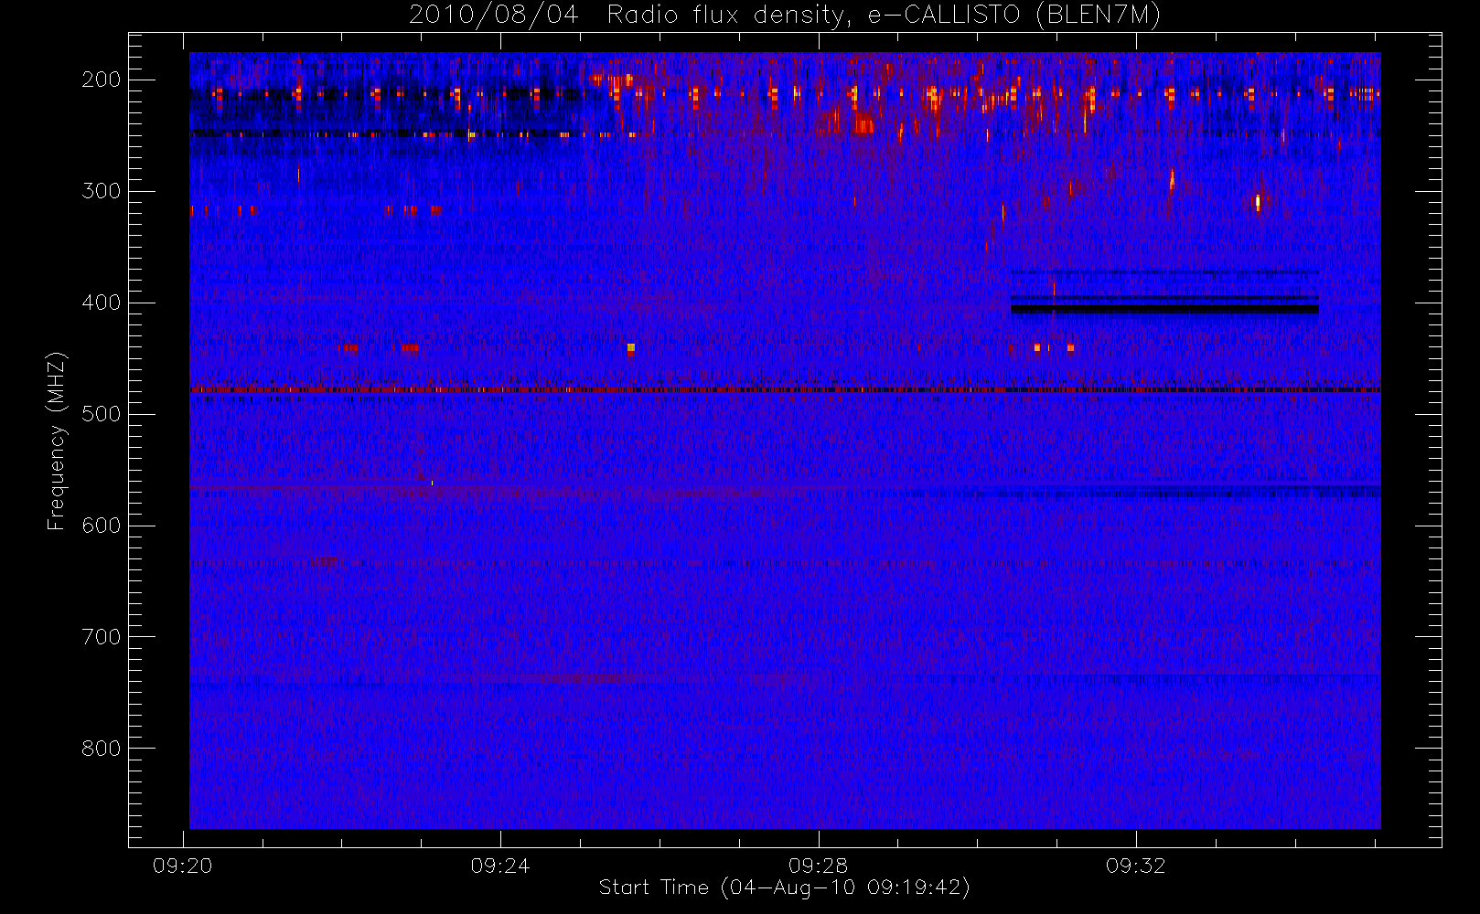Screen dimensions: 1480x914
Task: Click the plot title 'Radio flux density, e-CALLISTO (BLEN7M)'
Action: click(884, 16)
